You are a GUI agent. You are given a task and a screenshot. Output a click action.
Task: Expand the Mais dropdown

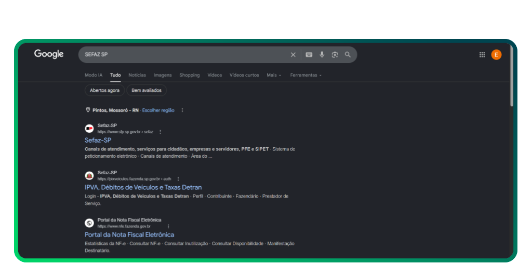click(x=274, y=75)
